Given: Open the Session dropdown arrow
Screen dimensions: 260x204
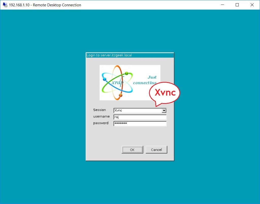Looking at the screenshot, I should coord(164,110).
